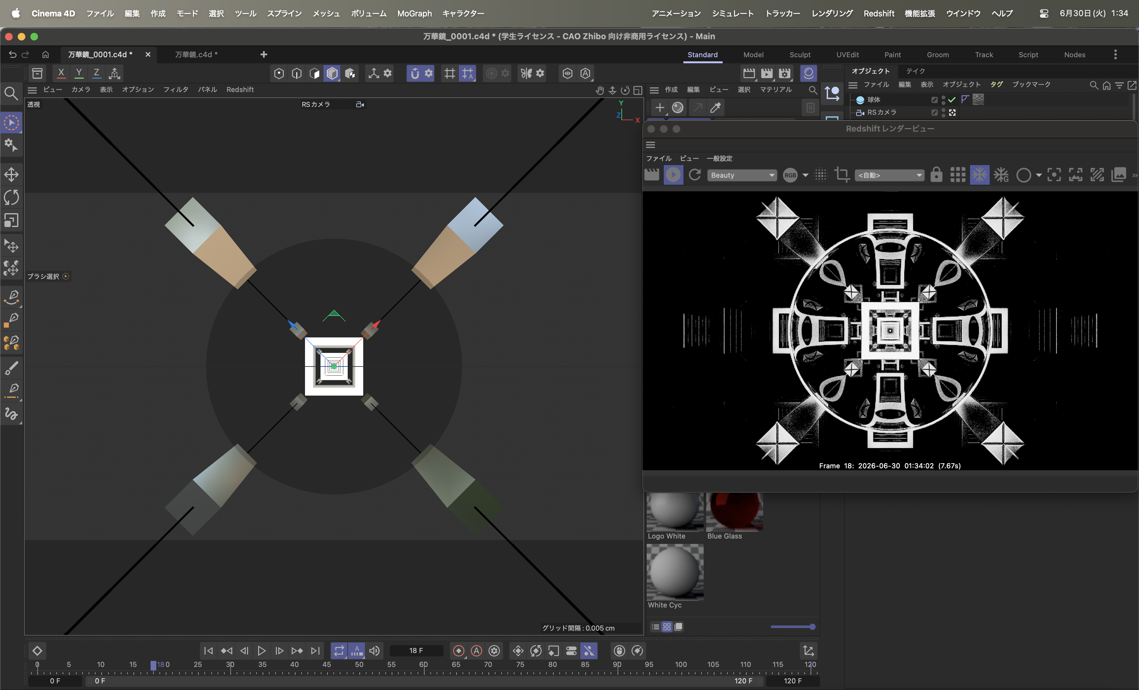Open the Beauty AOV dropdown
Screen dimensions: 1139x690
click(x=742, y=175)
